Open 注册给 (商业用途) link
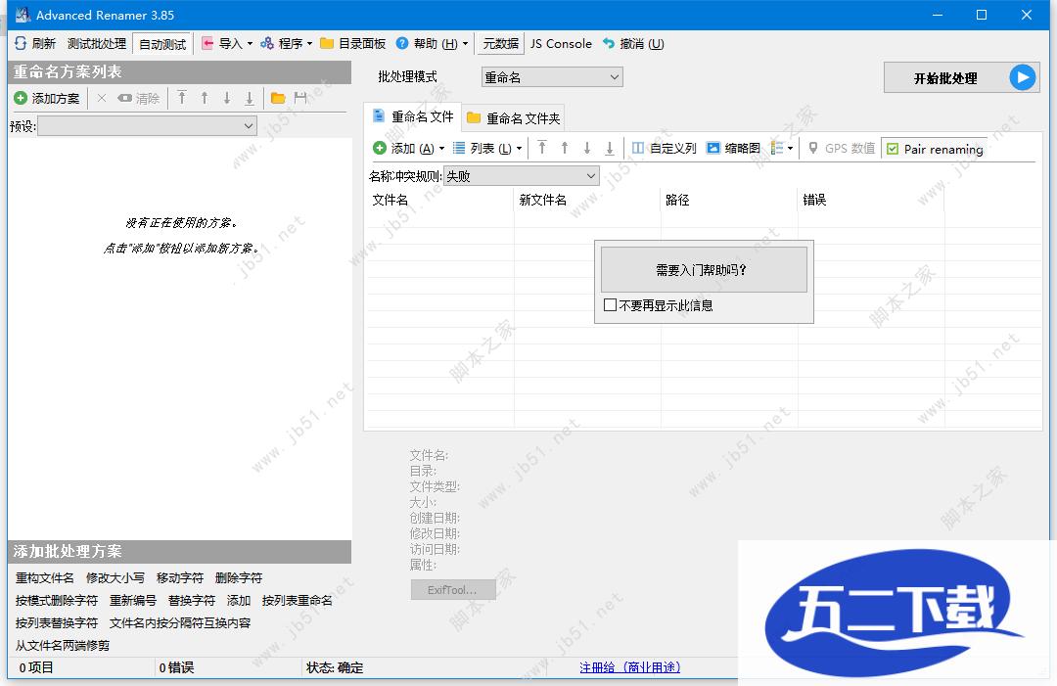Screen dimensions: 1057x686 click(x=629, y=667)
